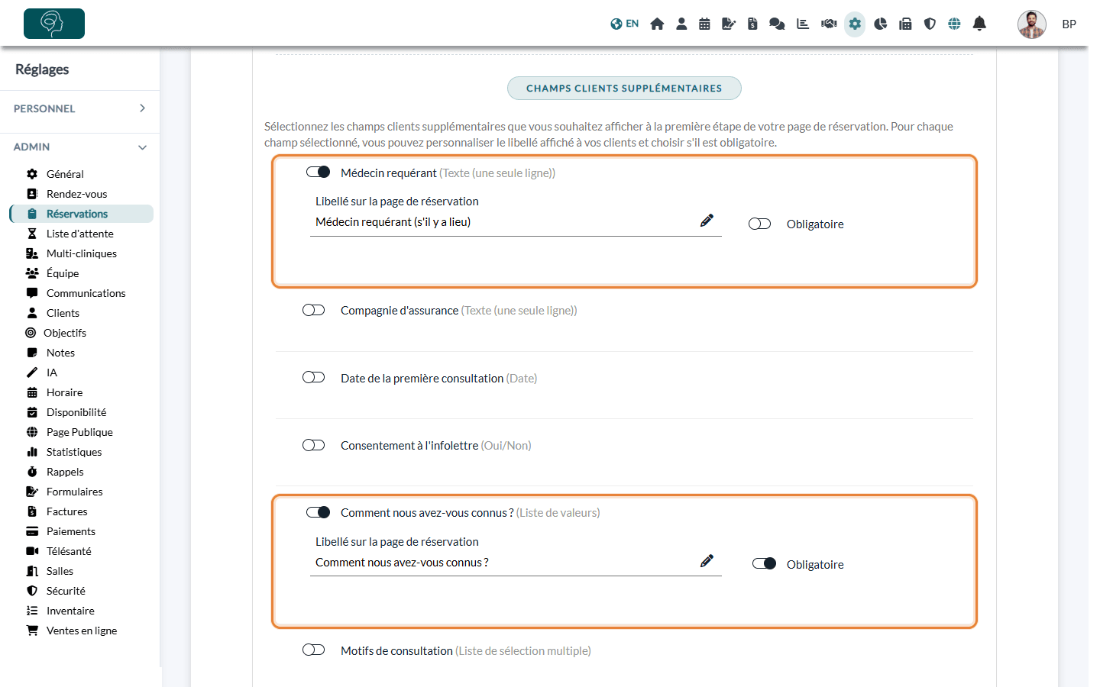Enable the Motifs de consultation field
The width and height of the screenshot is (1100, 687).
click(314, 650)
